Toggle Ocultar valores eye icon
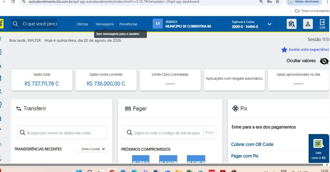This screenshot has height=172, width=330. click(x=324, y=61)
